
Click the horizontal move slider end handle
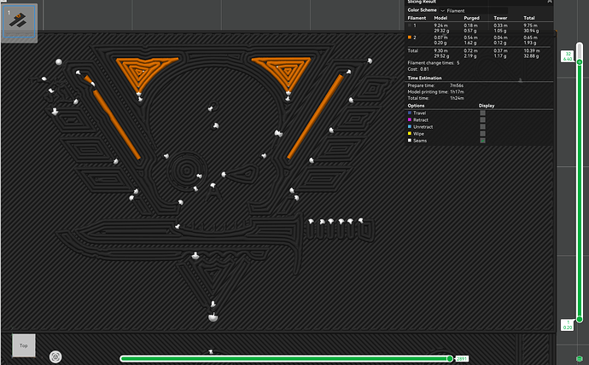pos(450,359)
